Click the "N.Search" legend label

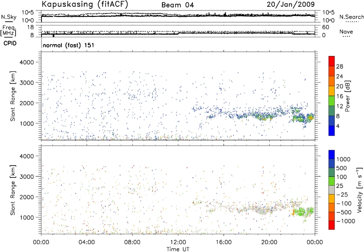click(351, 17)
